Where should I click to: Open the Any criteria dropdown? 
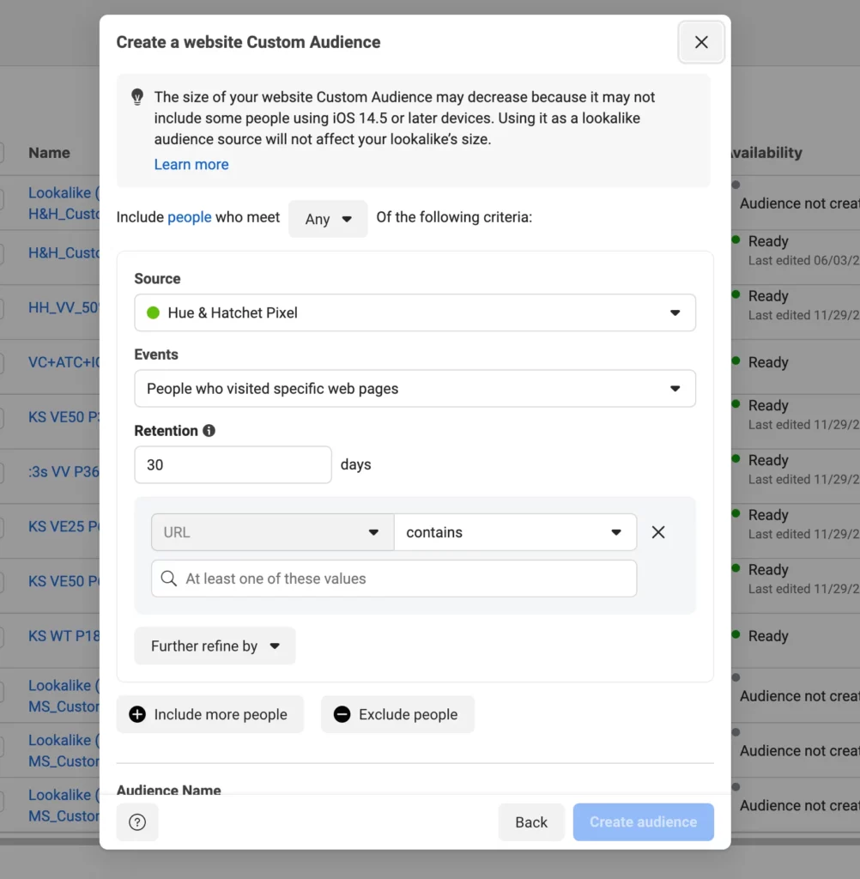pyautogui.click(x=328, y=219)
